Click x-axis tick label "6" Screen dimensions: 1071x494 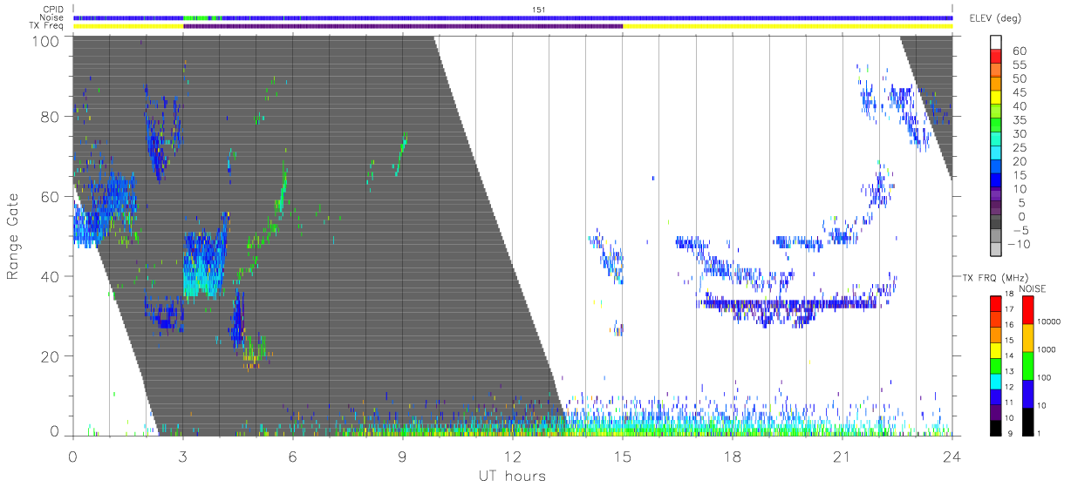coord(292,457)
